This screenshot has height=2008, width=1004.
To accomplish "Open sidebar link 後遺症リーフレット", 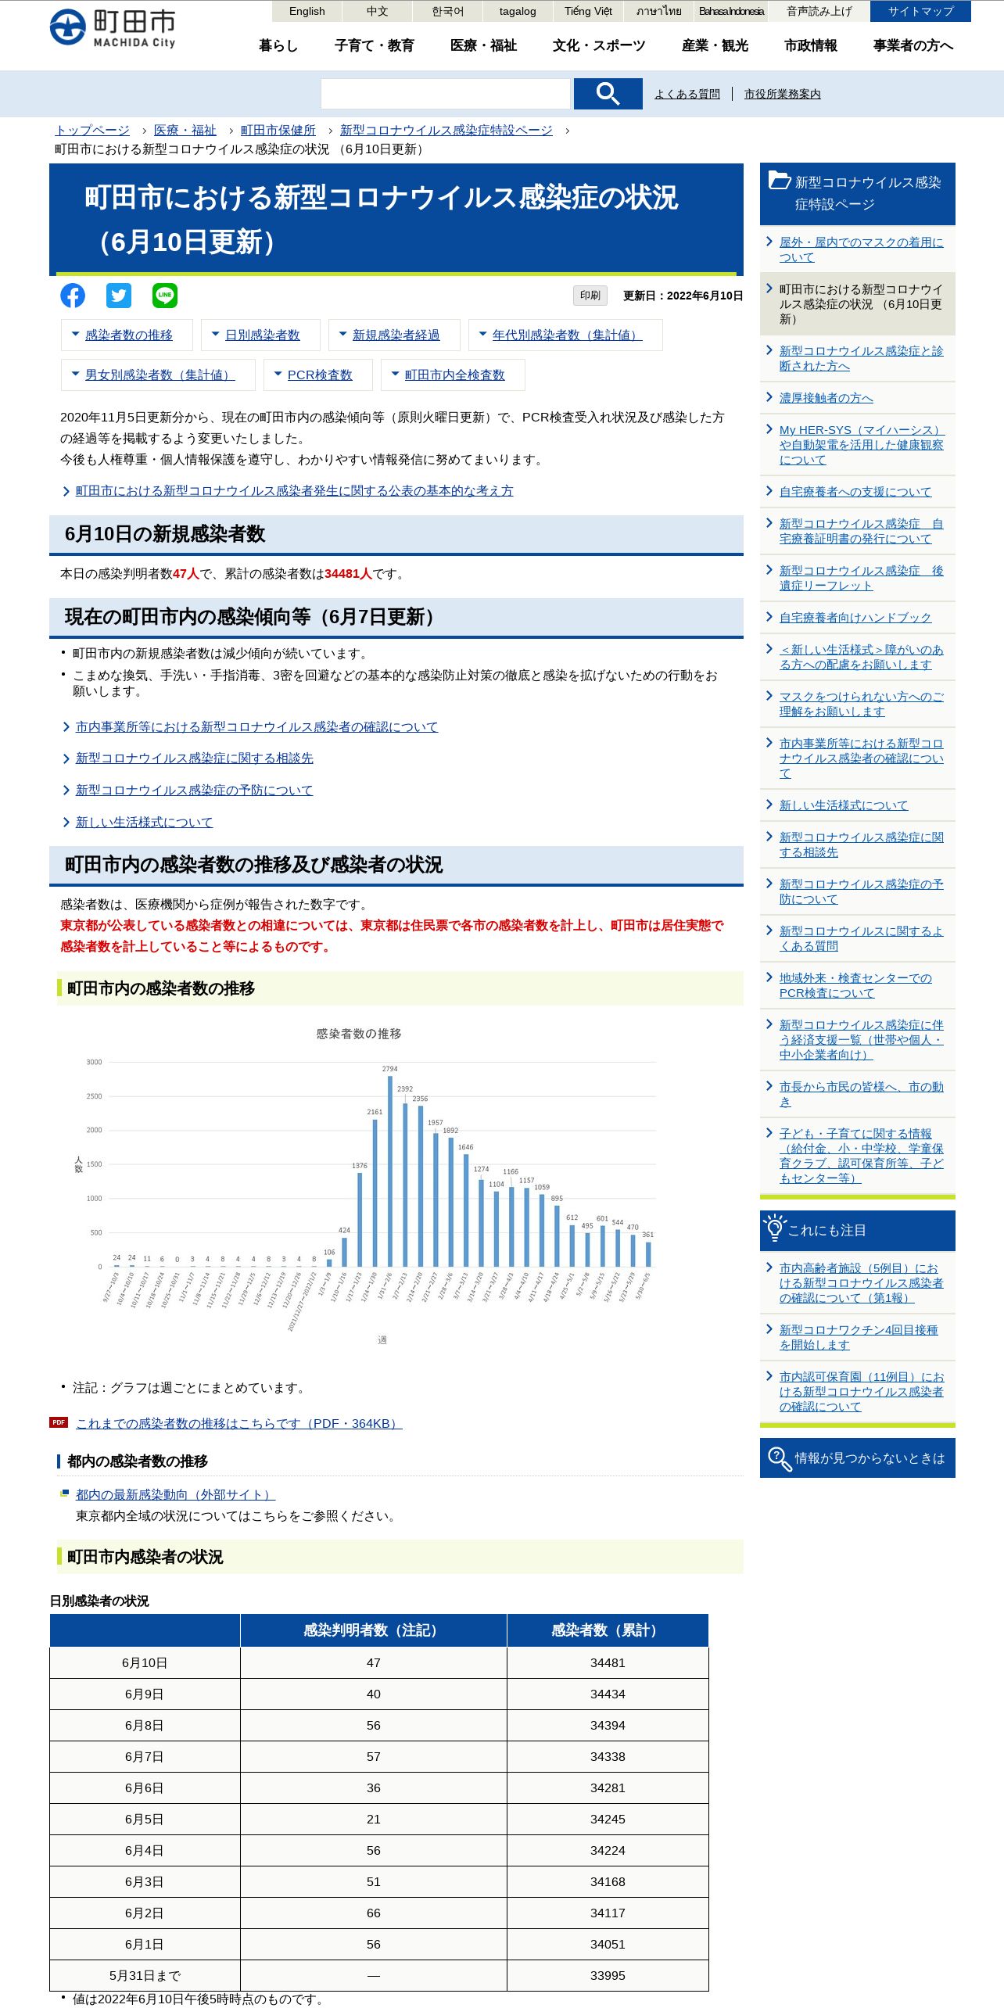I will tap(861, 578).
